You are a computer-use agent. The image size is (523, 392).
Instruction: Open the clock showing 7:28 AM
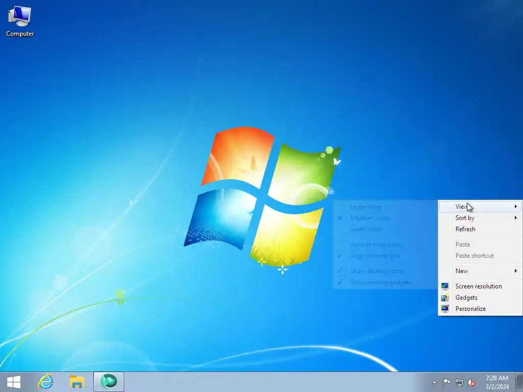point(496,378)
